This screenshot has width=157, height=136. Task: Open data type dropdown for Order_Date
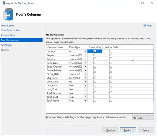click(x=85, y=74)
